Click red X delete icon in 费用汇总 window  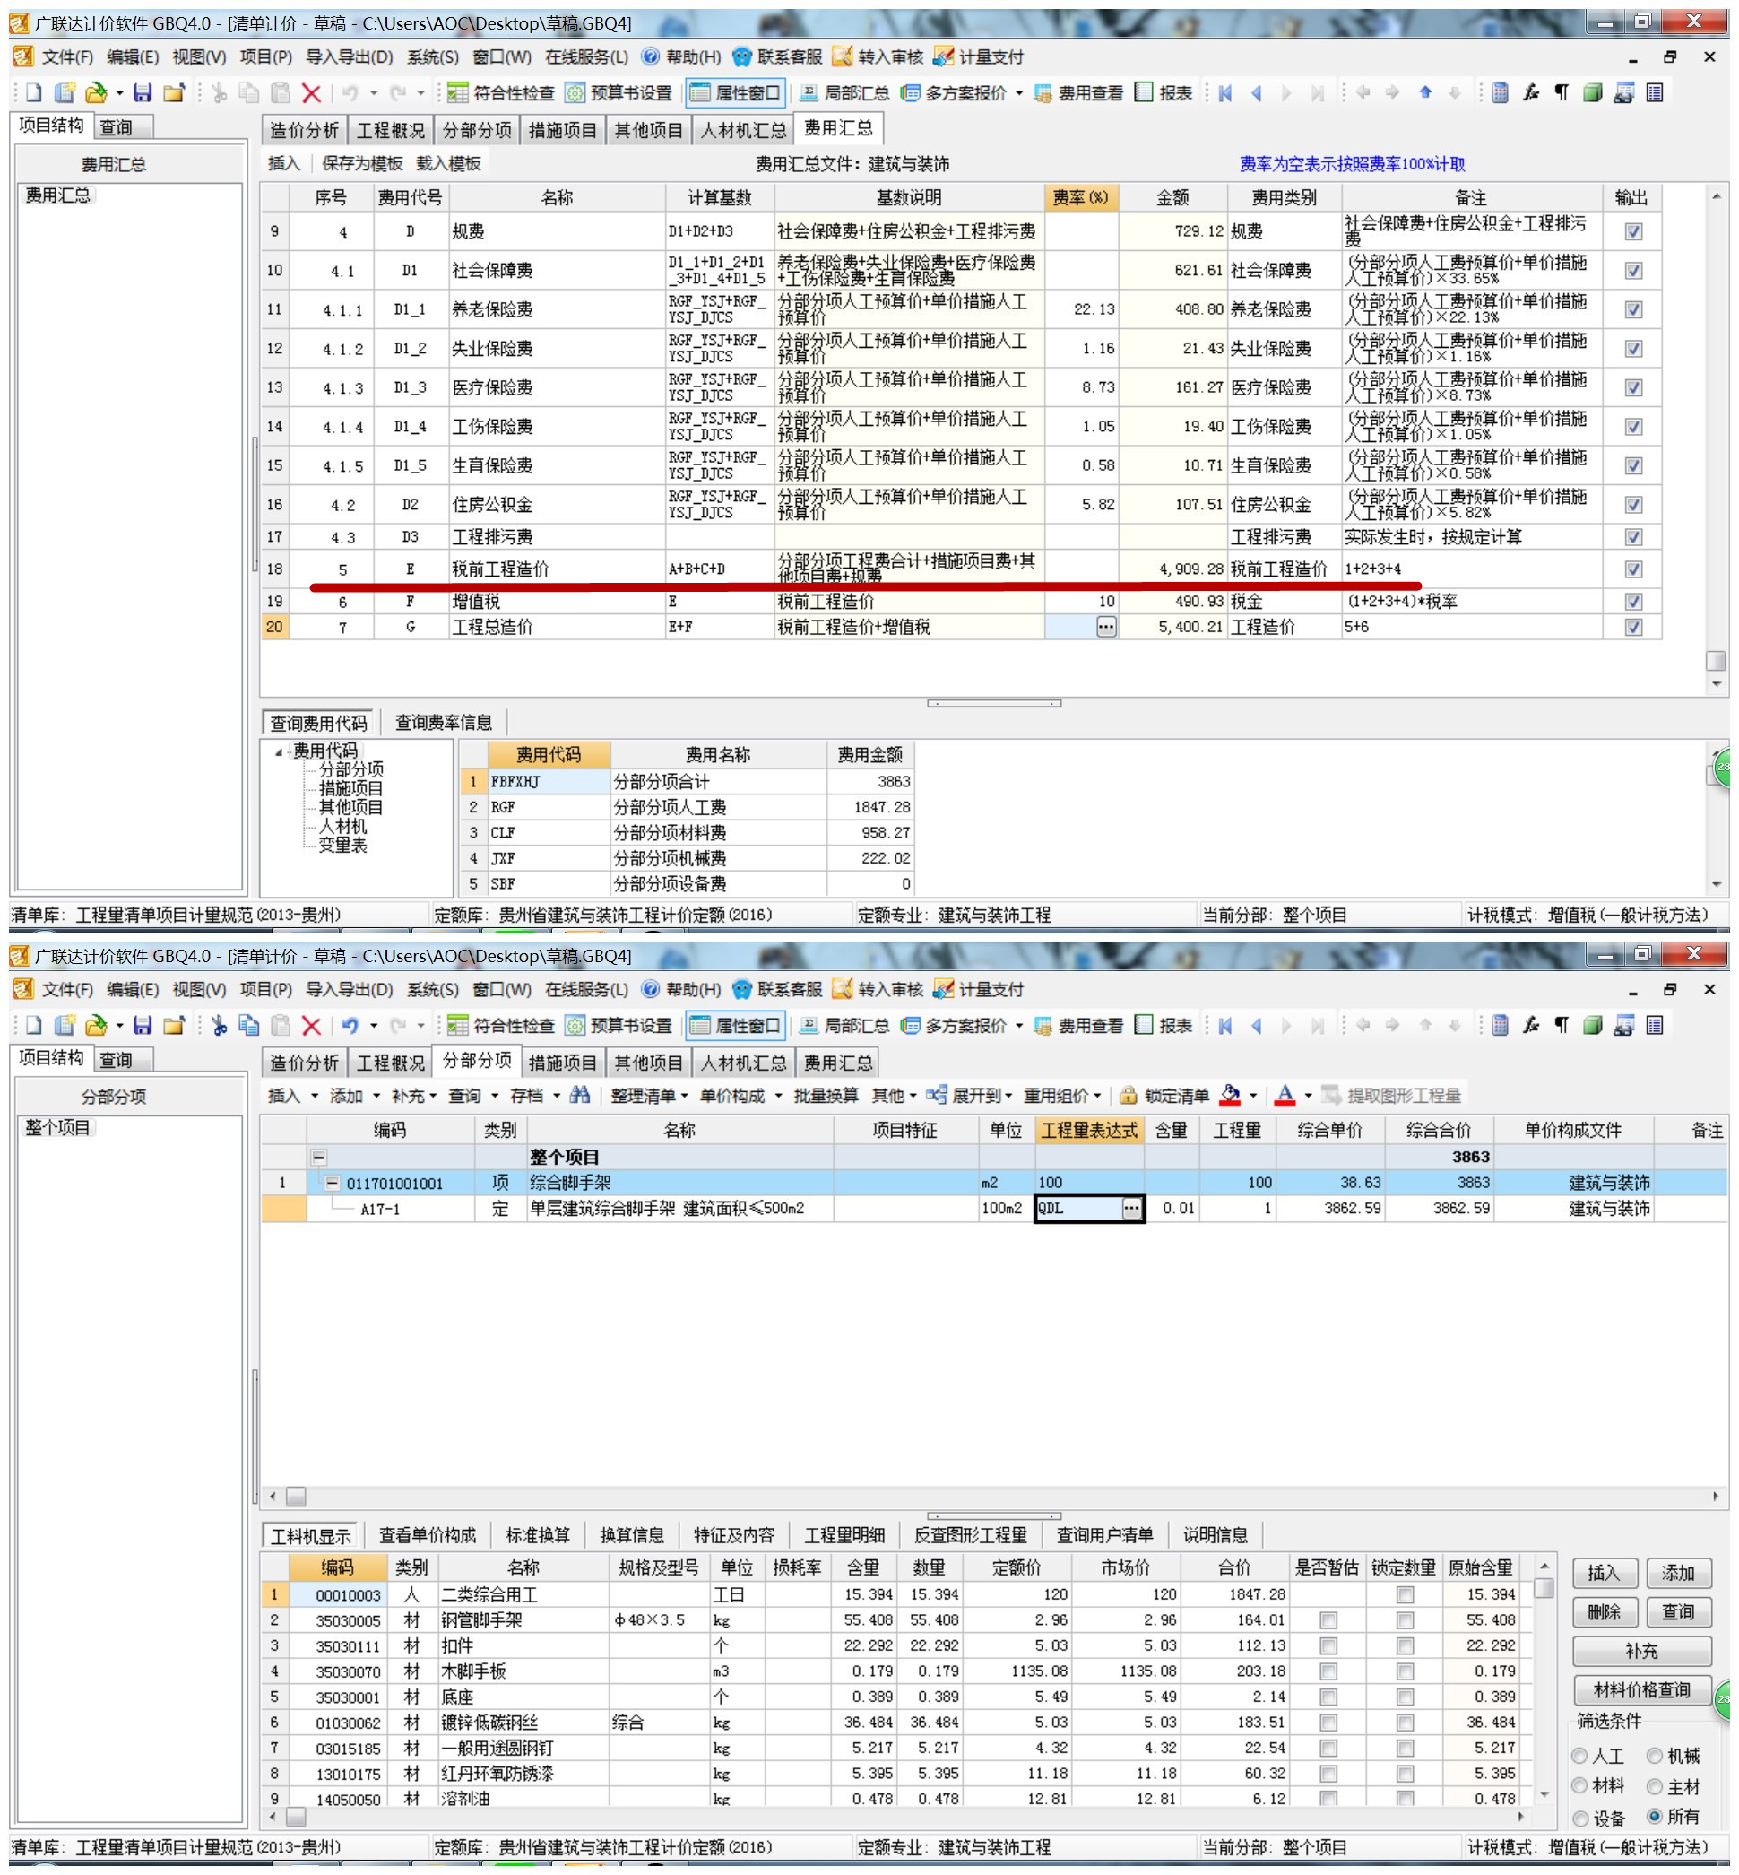tap(311, 92)
